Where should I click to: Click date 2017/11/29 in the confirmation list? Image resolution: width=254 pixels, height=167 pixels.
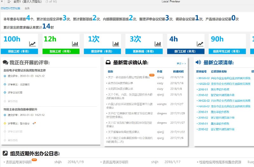[177, 113]
